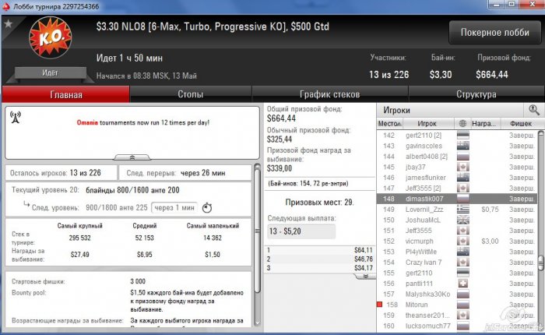The height and width of the screenshot is (335, 545).
Task: Select player row theanser201...
Action: [x=457, y=316]
